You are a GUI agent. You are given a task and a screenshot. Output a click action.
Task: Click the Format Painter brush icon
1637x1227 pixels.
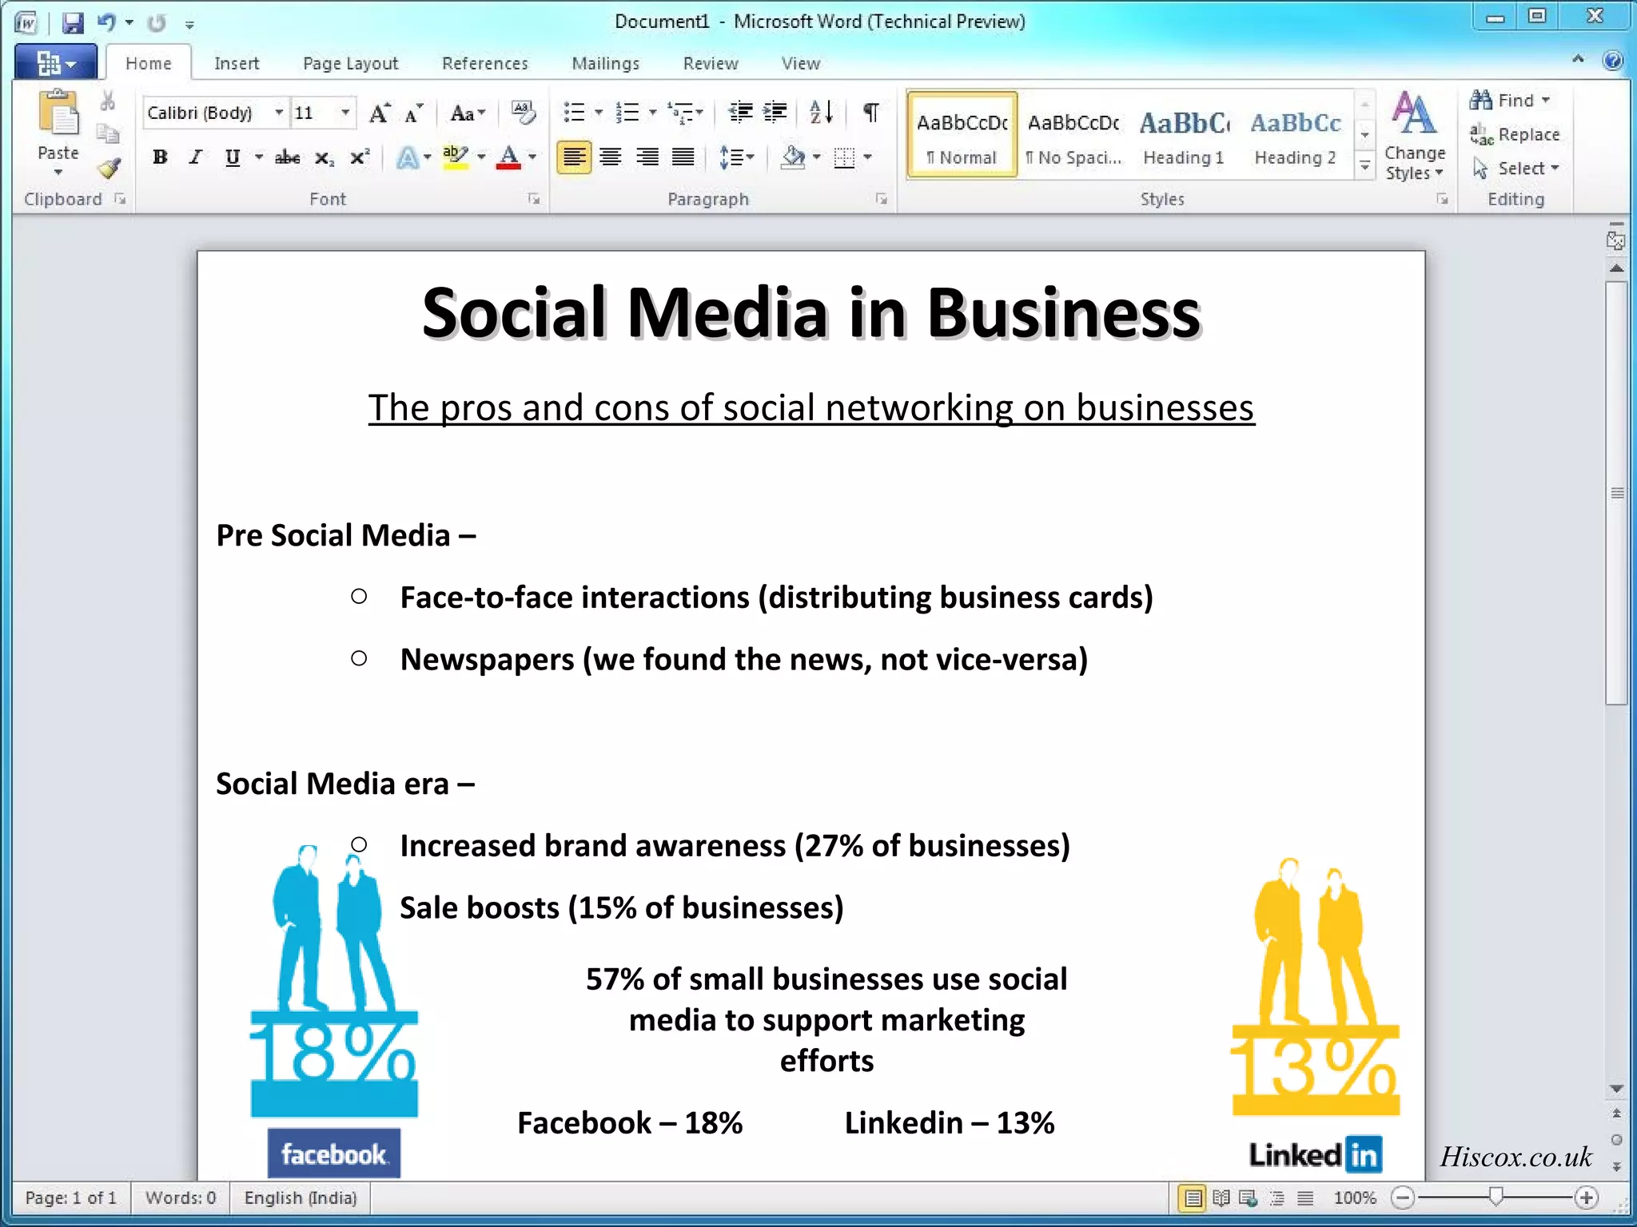click(109, 169)
